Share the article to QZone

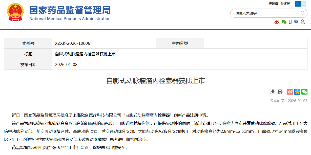coord(297,92)
